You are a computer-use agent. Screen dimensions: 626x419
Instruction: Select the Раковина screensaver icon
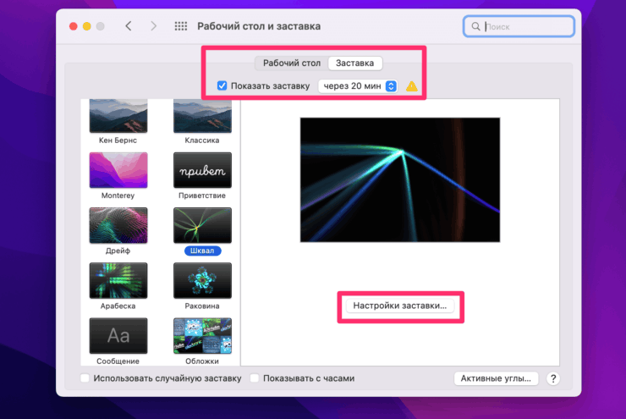pyautogui.click(x=202, y=280)
